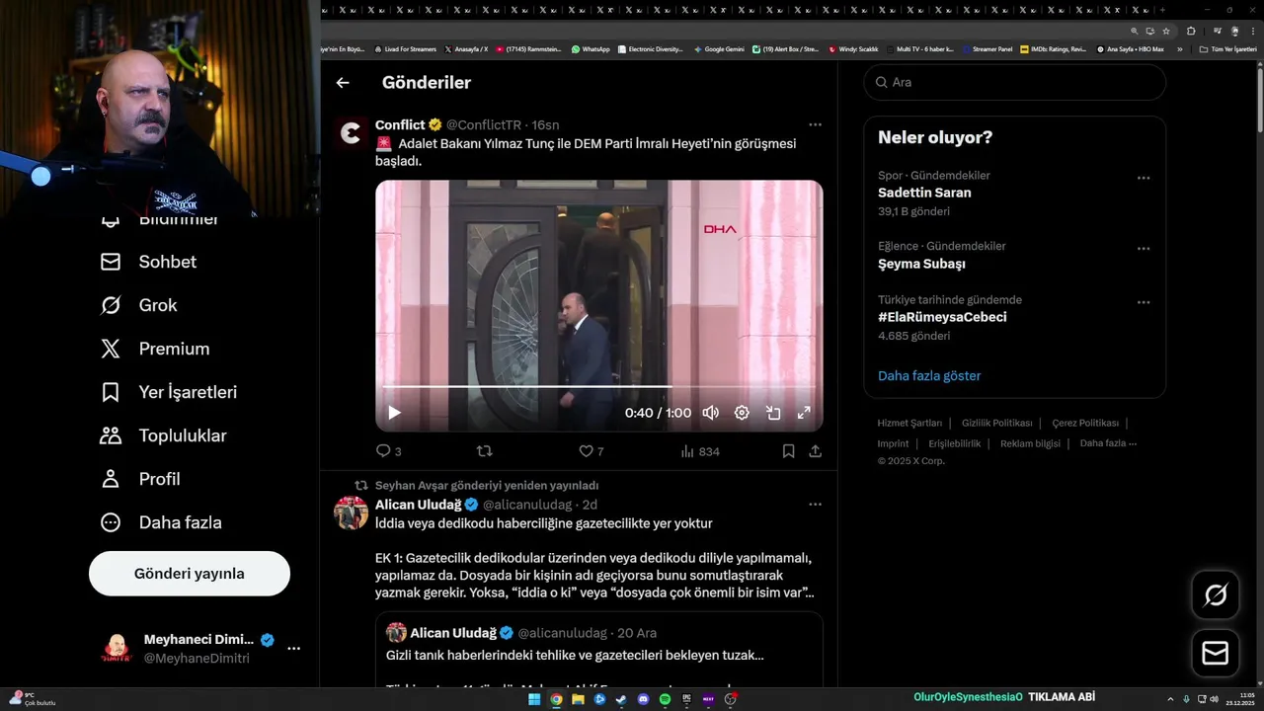Viewport: 1264px width, 711px height.
Task: Open the Livad For Streamers bookmark
Action: point(405,48)
